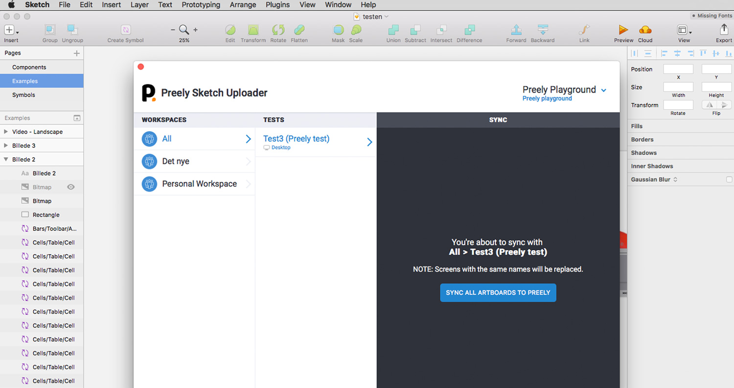Click the Height size input field
Image resolution: width=734 pixels, height=388 pixels.
pyautogui.click(x=716, y=87)
